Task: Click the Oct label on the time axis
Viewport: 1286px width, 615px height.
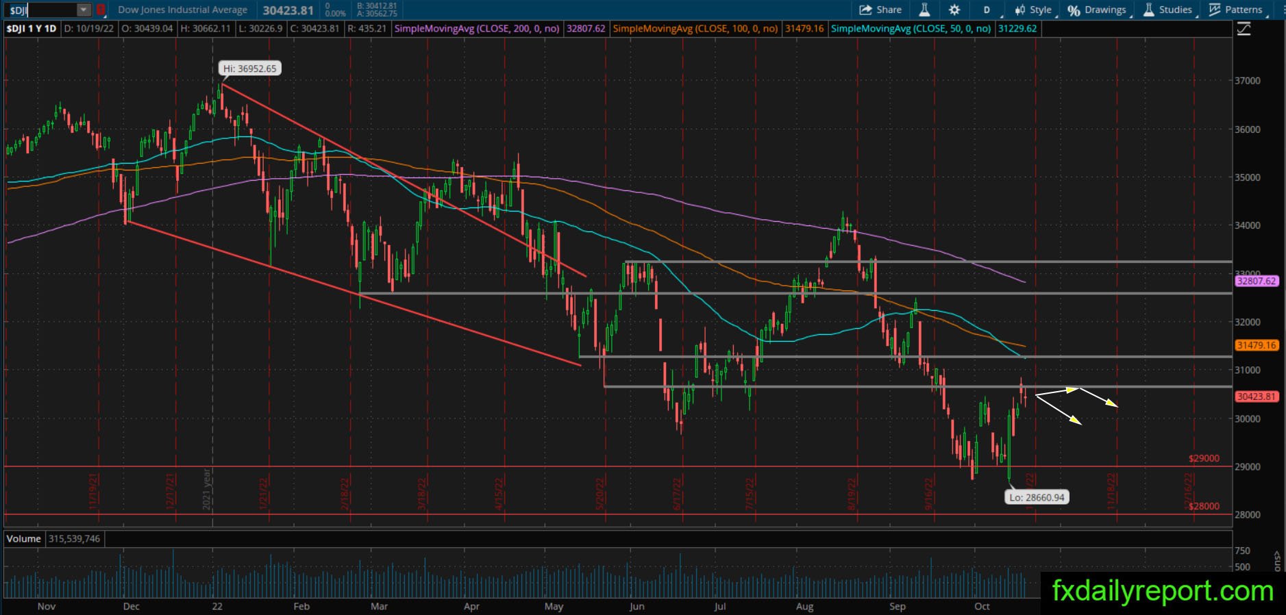Action: 982,606
